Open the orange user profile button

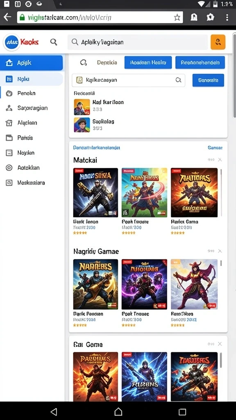pyautogui.click(x=218, y=42)
